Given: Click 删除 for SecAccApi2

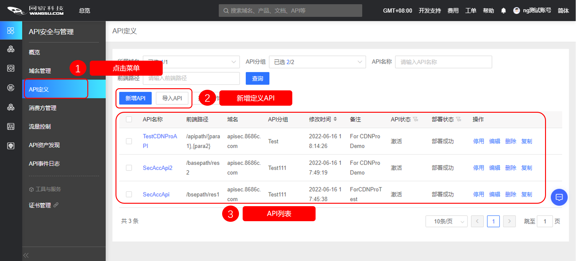Looking at the screenshot, I should (511, 168).
